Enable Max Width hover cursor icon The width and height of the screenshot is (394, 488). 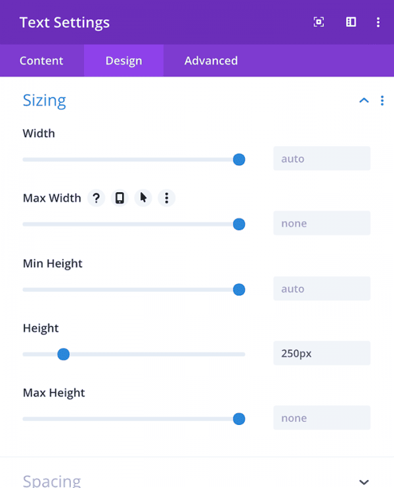pos(143,198)
